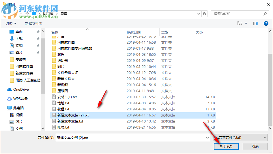Go up one folder level arrow

click(x=27, y=14)
